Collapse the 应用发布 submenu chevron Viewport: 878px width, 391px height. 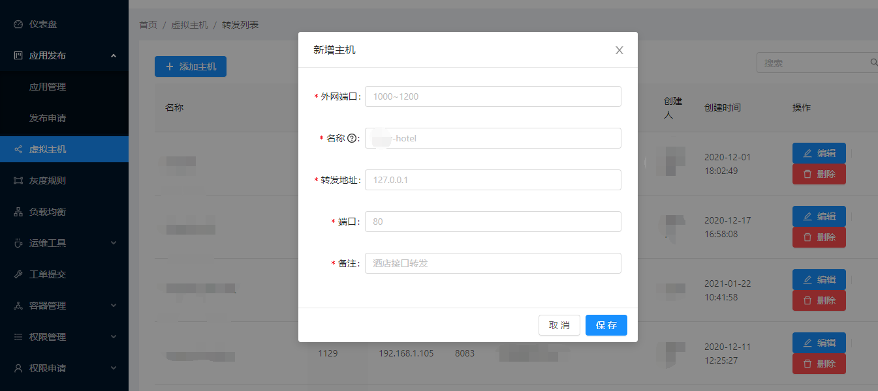click(114, 55)
